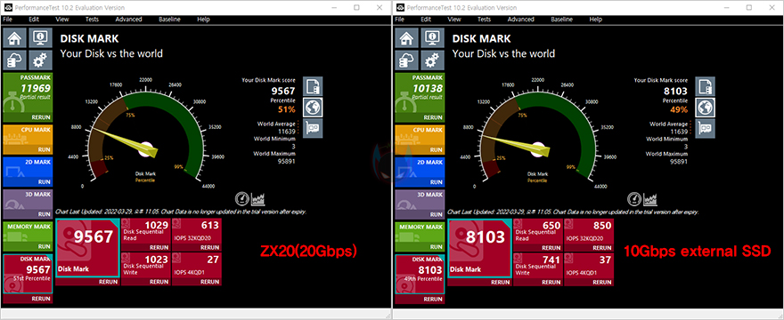Switch to distribution chart icon in left window
The width and height of the screenshot is (784, 320).
tap(258, 199)
